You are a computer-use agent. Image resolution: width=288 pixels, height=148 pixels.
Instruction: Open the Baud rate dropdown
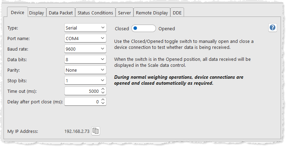click(85, 49)
